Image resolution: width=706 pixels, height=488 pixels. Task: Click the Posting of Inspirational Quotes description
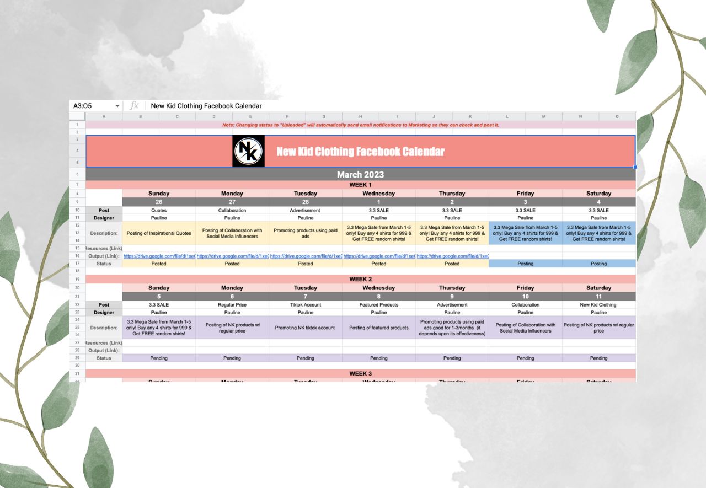click(159, 233)
